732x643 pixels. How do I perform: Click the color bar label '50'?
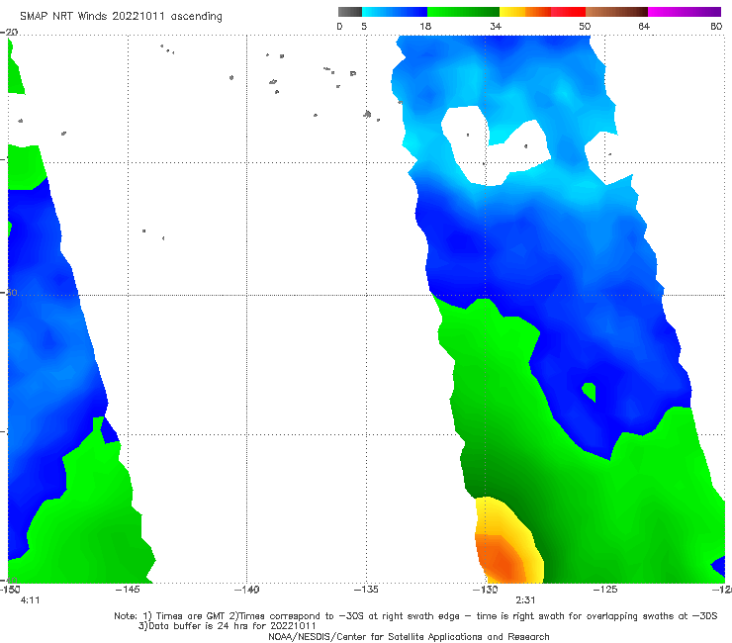coord(585,26)
